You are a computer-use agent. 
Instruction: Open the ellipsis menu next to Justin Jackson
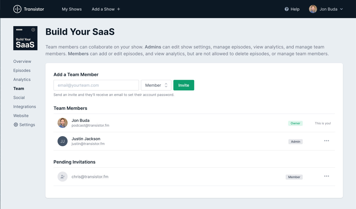(x=327, y=141)
